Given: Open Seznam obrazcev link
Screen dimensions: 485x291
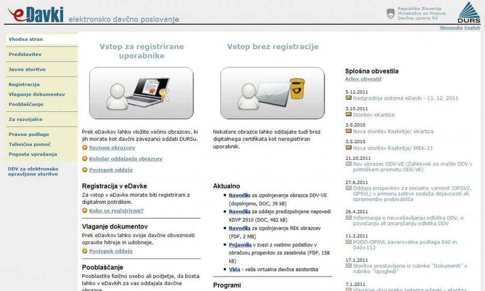Looking at the screenshot, I should [x=112, y=148].
